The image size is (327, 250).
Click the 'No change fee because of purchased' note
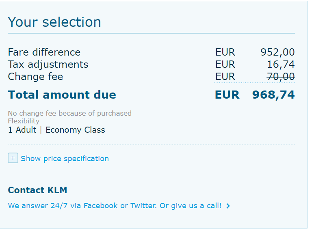pos(69,114)
